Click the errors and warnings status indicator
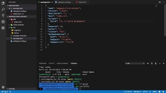 pos(5,92)
